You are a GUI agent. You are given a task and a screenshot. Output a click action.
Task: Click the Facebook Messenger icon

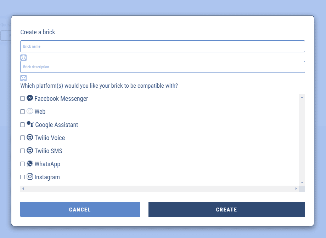coord(30,98)
